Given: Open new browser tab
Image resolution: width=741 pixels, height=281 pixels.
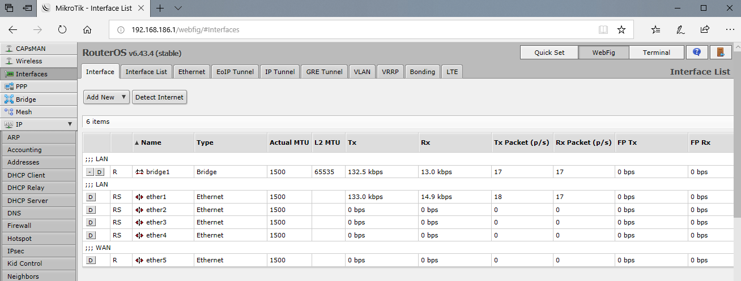Looking at the screenshot, I should click(x=160, y=8).
